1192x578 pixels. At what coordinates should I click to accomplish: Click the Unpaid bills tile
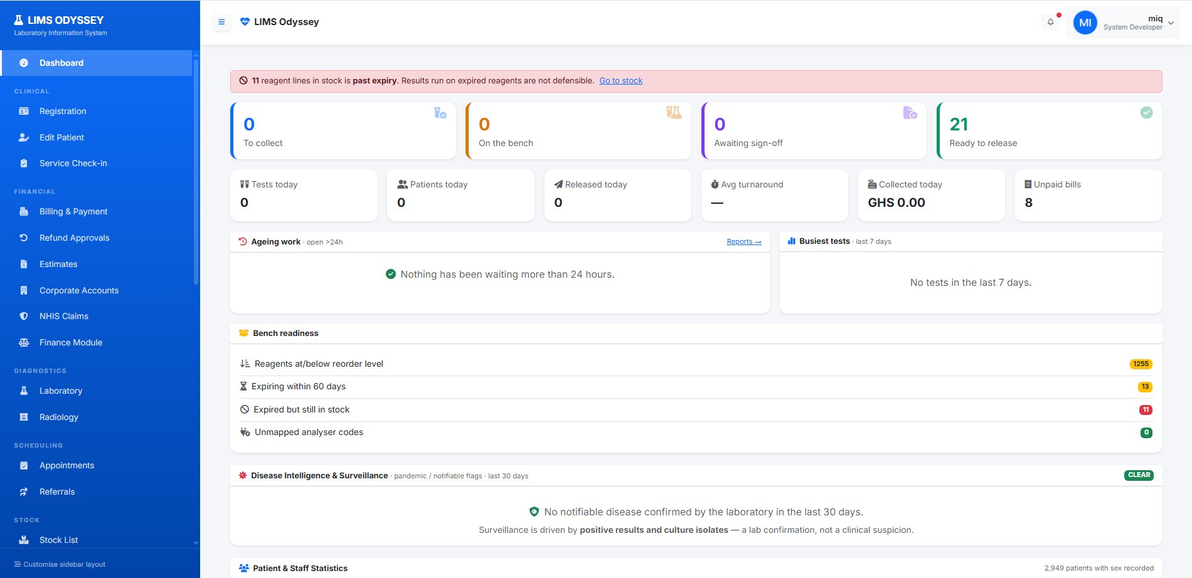click(x=1088, y=195)
